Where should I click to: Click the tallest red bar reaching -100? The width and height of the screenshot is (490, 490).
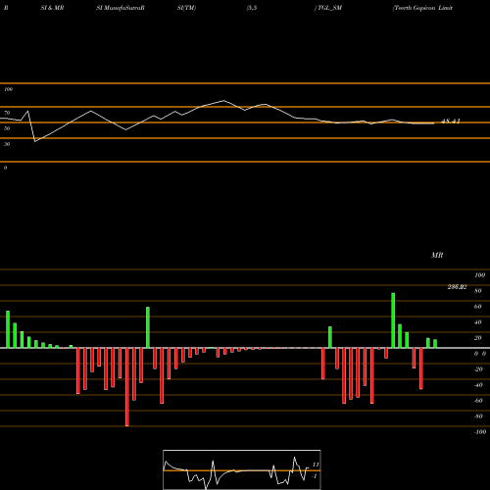pos(127,387)
